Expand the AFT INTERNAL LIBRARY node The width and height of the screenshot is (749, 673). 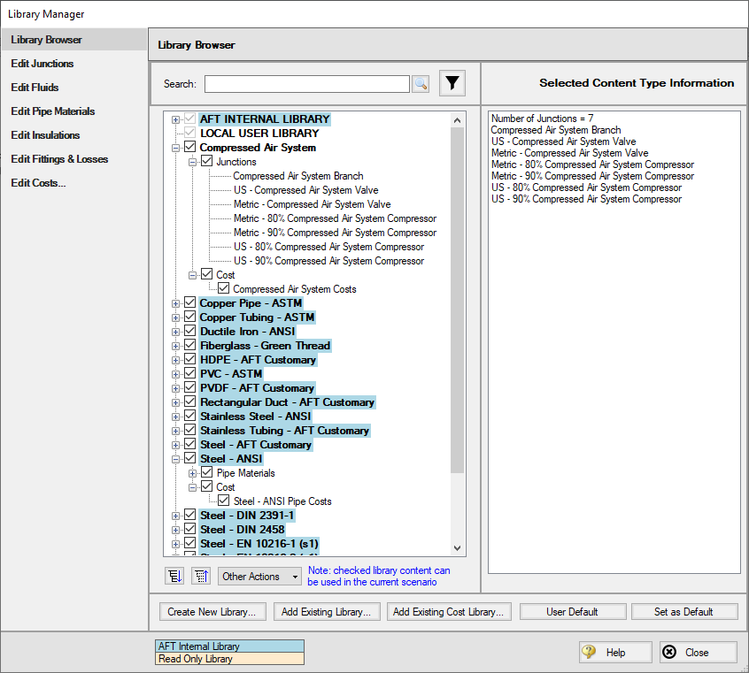pyautogui.click(x=176, y=119)
